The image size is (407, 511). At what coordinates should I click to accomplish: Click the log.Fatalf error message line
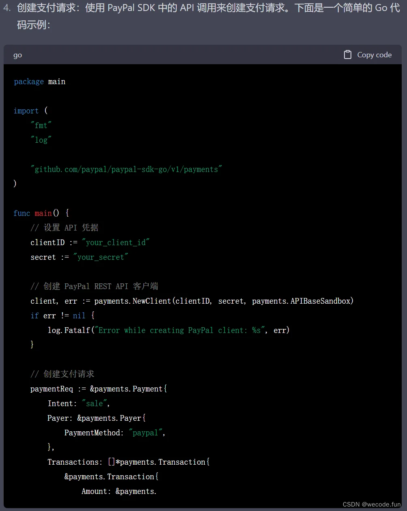click(x=169, y=330)
